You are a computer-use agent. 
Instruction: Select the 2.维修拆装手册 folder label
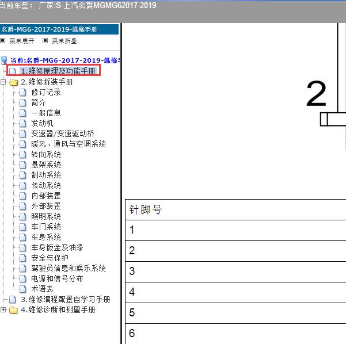47,82
